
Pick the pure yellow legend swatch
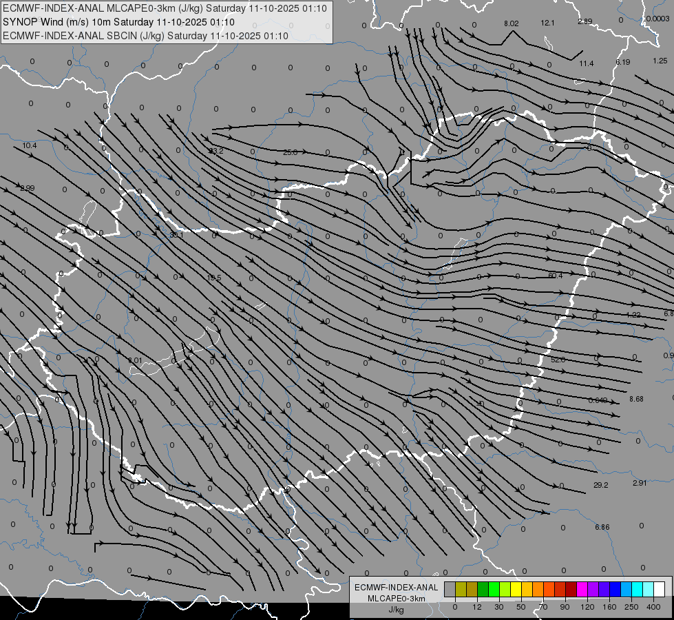coord(516,589)
